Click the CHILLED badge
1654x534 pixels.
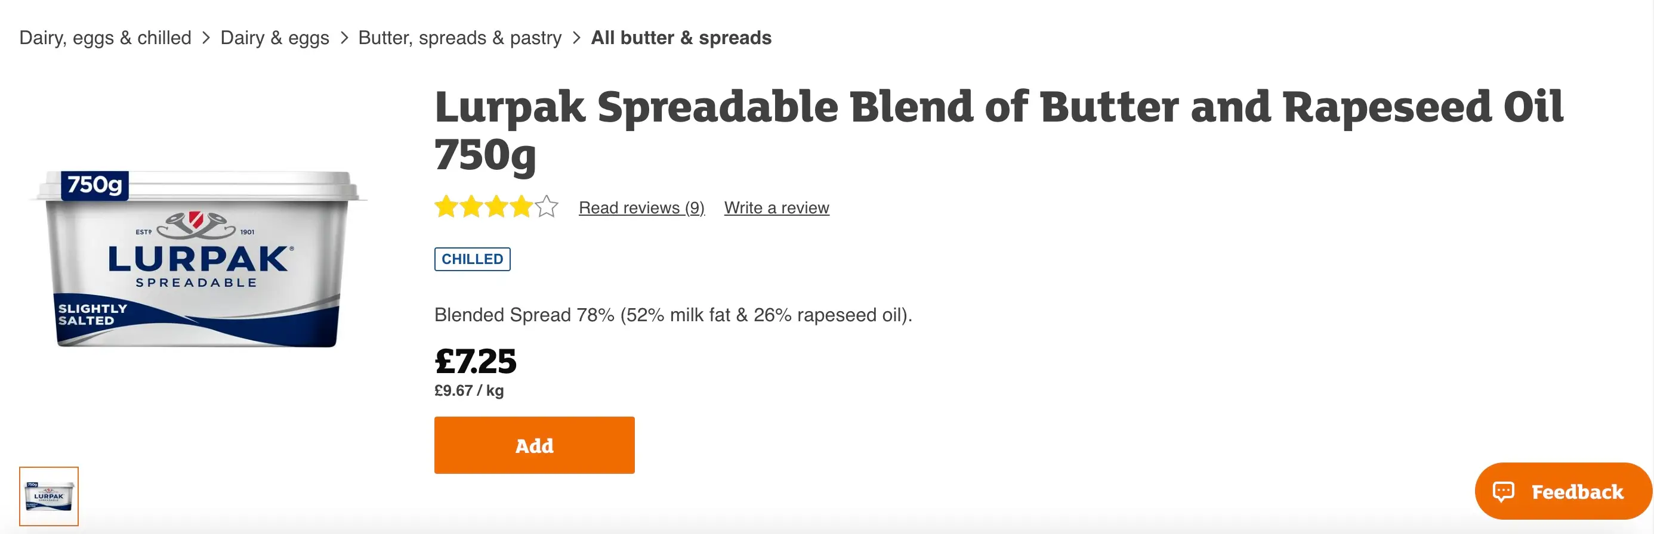click(472, 259)
